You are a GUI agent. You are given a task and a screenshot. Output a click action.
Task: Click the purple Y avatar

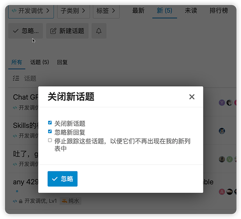(x=222, y=102)
